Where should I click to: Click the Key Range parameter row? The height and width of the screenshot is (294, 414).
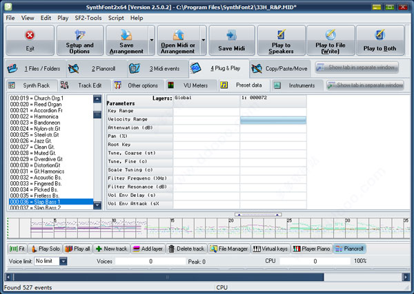[139, 111]
